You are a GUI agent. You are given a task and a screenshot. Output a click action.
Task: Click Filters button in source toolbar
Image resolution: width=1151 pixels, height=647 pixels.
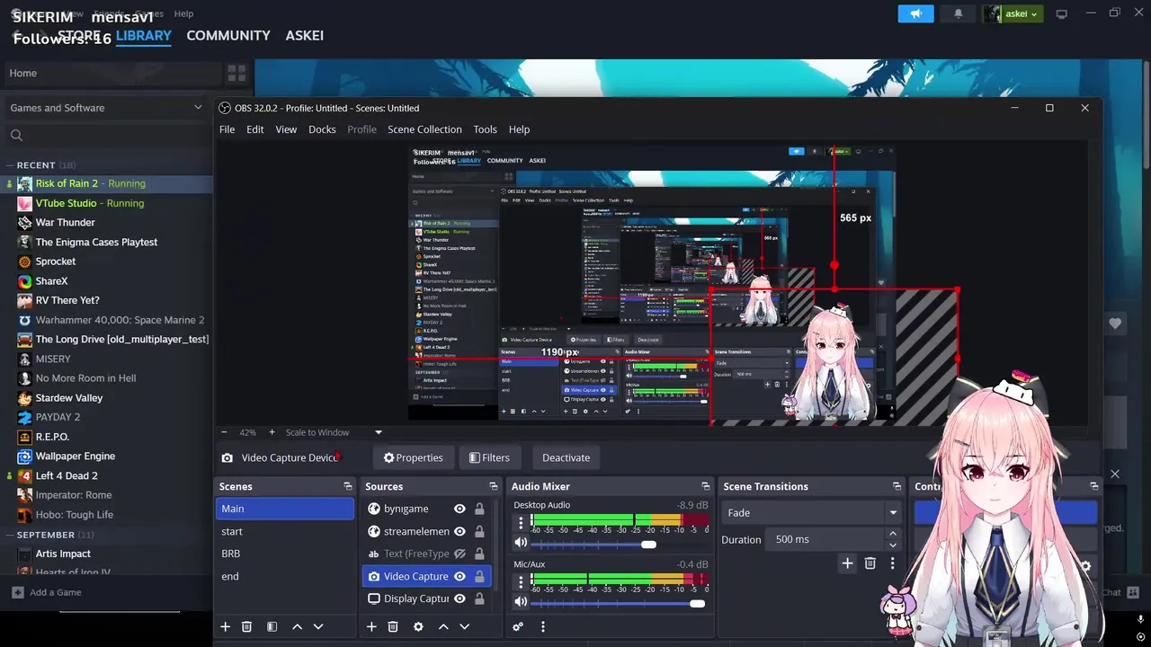coord(489,457)
